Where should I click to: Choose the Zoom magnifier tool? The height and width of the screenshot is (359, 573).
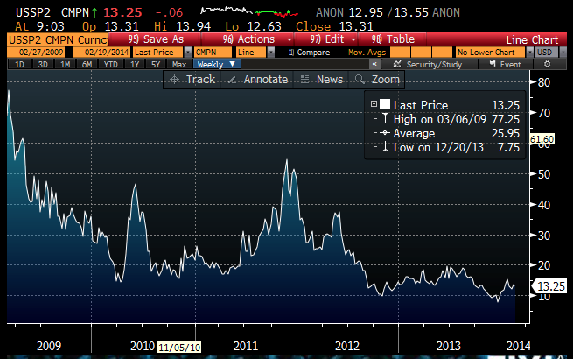pos(377,80)
